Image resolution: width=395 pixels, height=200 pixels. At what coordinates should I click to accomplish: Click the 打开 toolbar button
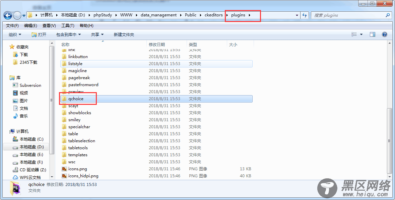[x=39, y=35]
